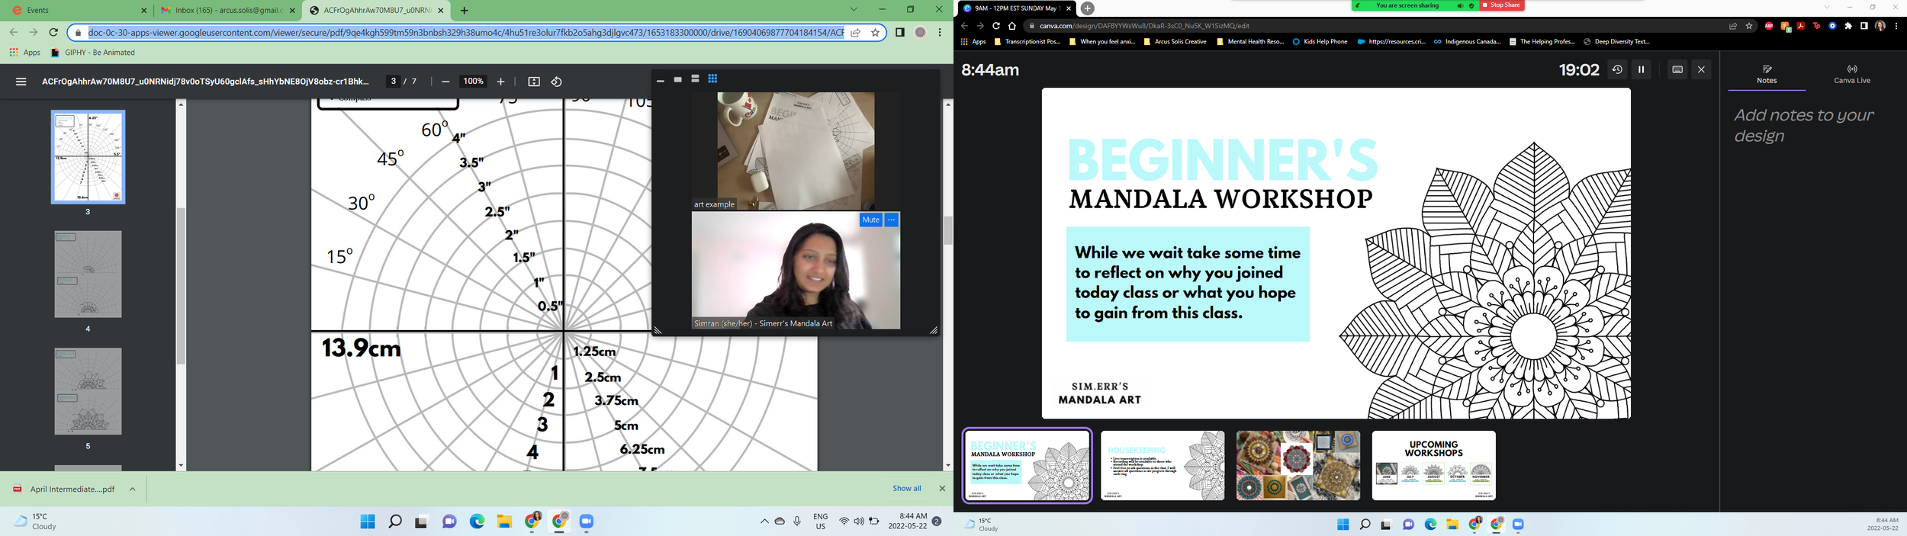Click the home button in Canva Chrome window
The height and width of the screenshot is (536, 1907).
[x=1012, y=26]
